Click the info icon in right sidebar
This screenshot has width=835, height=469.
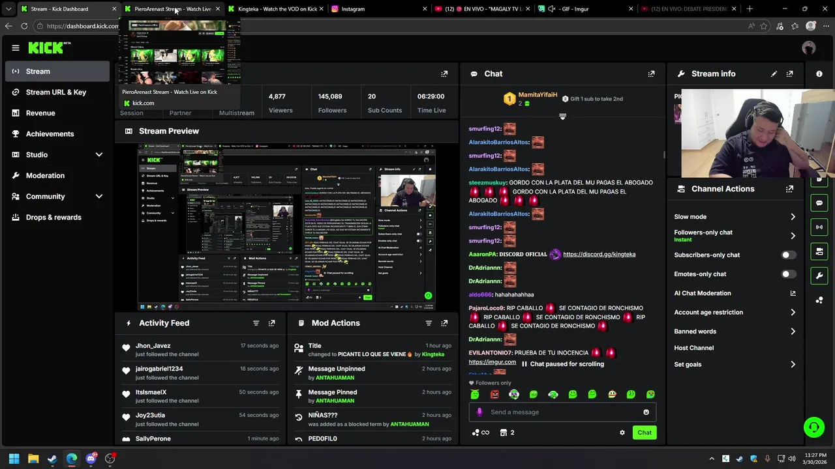tap(819, 74)
